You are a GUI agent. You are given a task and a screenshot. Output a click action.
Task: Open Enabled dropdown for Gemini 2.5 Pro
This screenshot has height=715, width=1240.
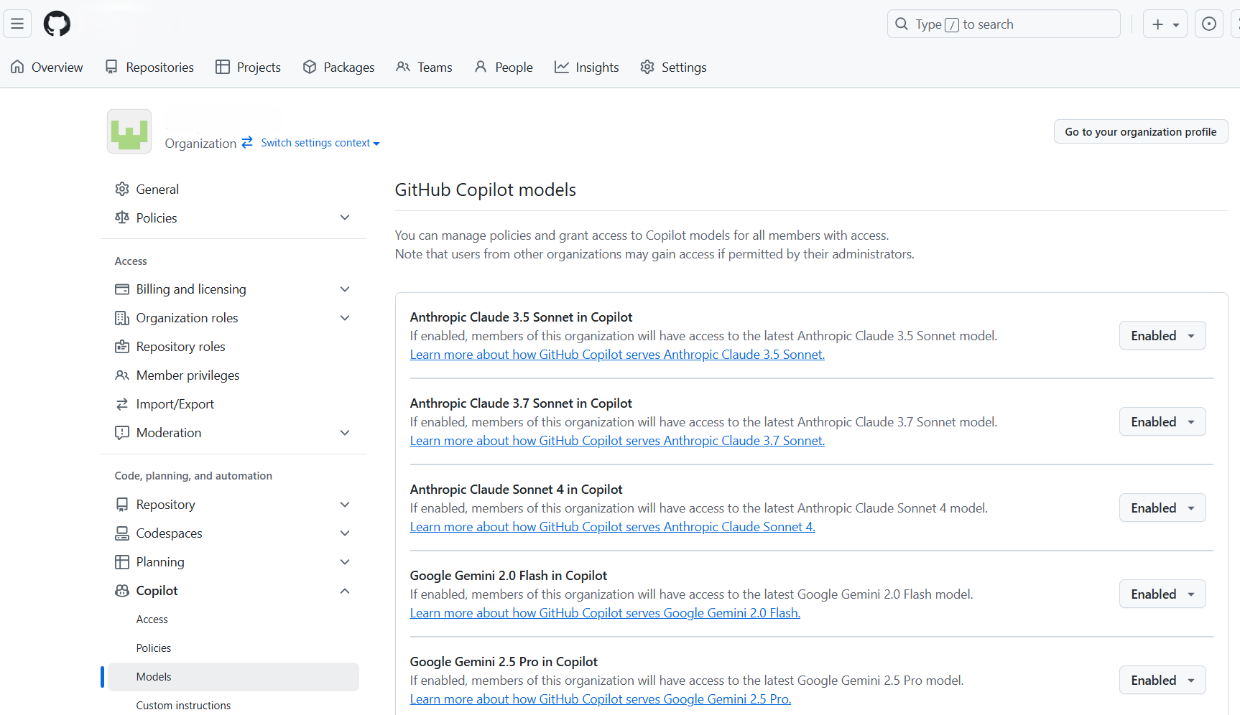(x=1162, y=680)
